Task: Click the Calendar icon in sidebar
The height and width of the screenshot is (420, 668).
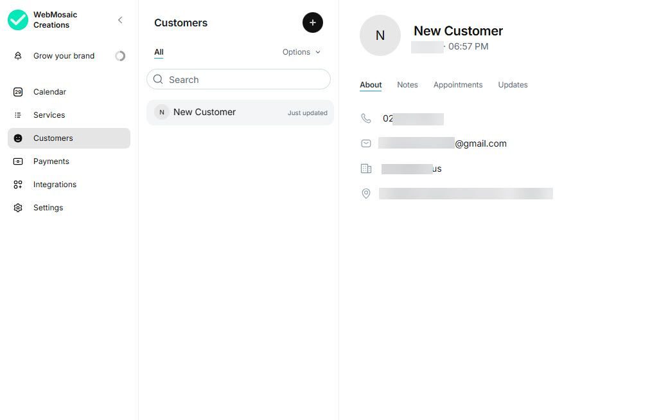Action: [18, 92]
